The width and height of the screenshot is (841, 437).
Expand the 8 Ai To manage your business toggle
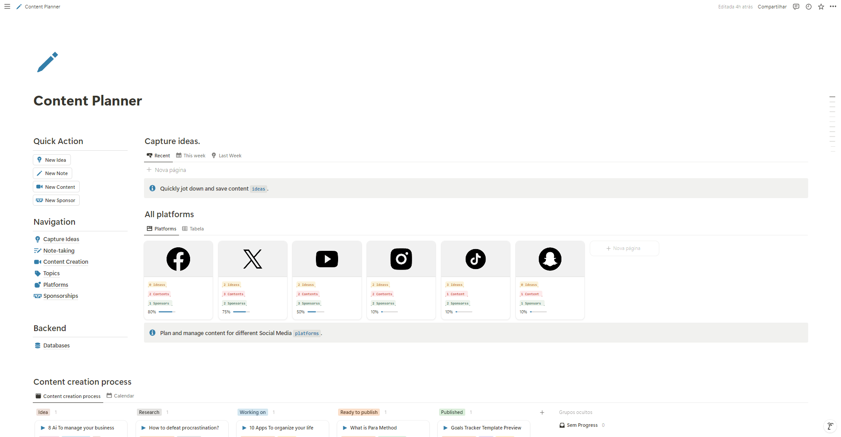click(x=43, y=428)
